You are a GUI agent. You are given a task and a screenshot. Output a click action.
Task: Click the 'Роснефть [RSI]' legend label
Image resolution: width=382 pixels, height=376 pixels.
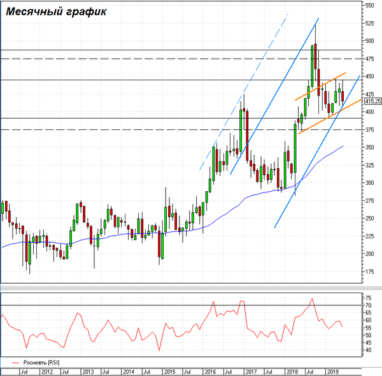click(x=41, y=363)
